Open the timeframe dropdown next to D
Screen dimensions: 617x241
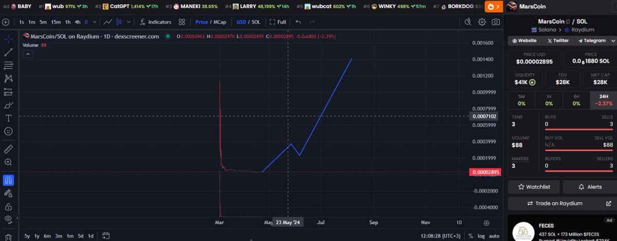click(94, 22)
